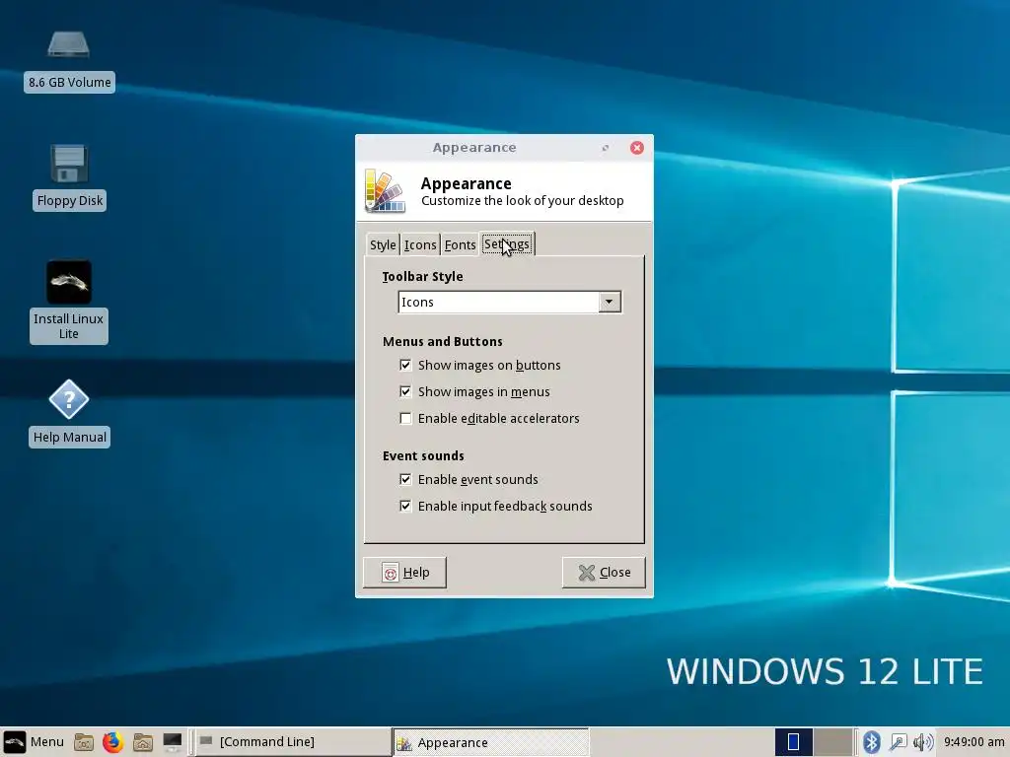1010x757 pixels.
Task: Open the Toolbar Style dropdown arrow
Action: click(x=610, y=302)
